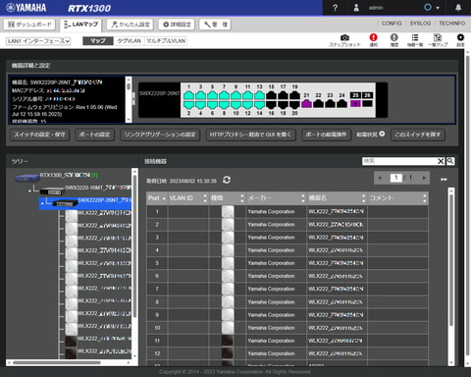Click the YAMAHA logo
The height and width of the screenshot is (377, 471).
point(26,8)
